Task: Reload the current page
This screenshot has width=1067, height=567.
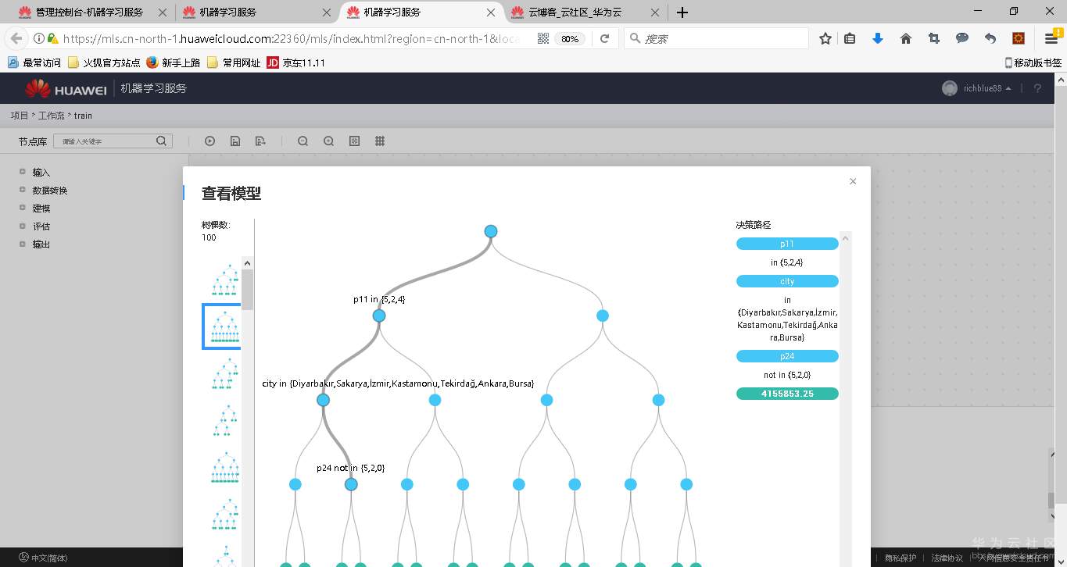Action: click(604, 38)
